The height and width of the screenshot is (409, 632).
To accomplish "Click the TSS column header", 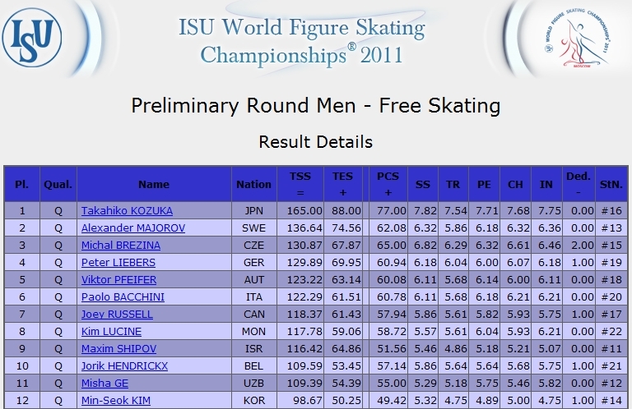I will tap(300, 184).
